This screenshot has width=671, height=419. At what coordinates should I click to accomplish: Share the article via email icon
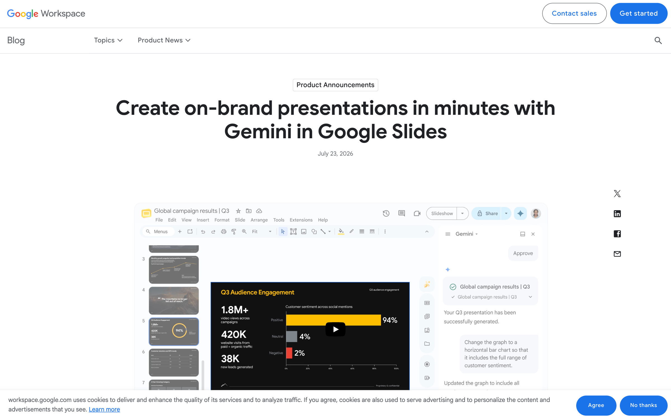click(x=617, y=254)
